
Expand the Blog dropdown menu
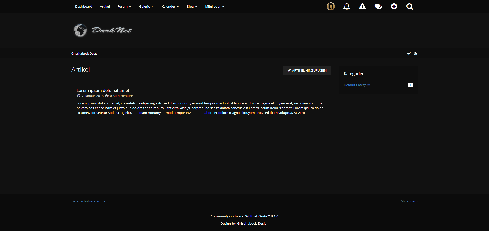192,6
